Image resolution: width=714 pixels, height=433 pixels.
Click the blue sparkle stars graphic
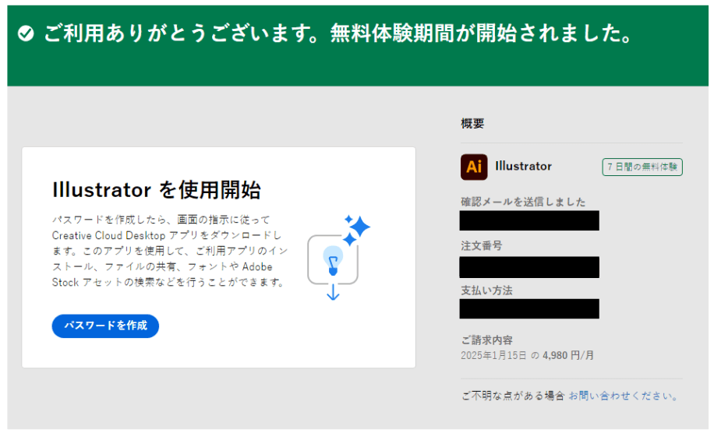point(356,229)
